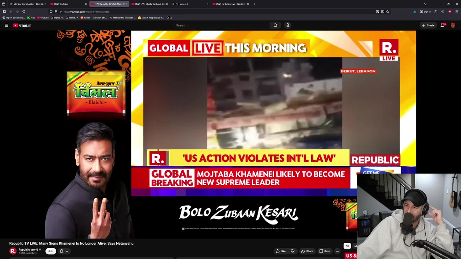Switch to EarthCam Live browser tab
The image size is (461, 259).
tap(230, 4)
